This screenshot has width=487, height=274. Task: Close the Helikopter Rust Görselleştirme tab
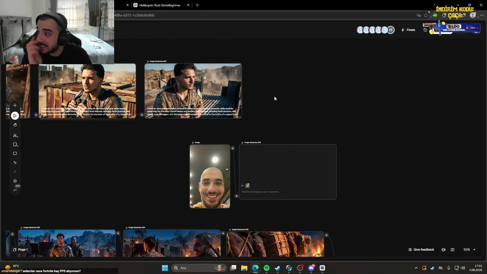pos(188,5)
